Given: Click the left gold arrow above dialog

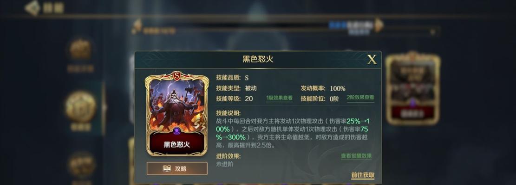Looking at the screenshot, I should tap(137, 25).
